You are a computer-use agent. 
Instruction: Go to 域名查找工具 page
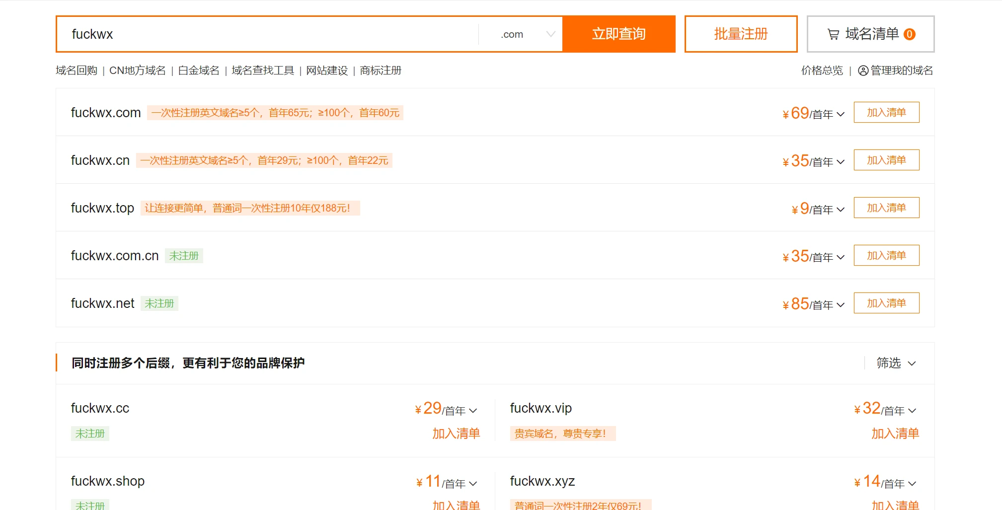[x=263, y=71]
